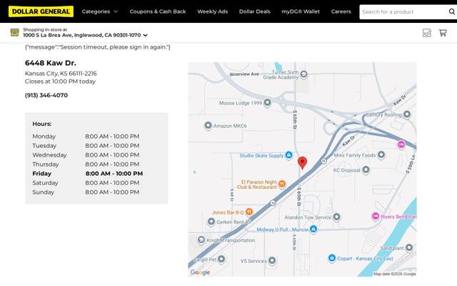Go to Weekly Ads
The width and height of the screenshot is (457, 286).
(x=213, y=11)
